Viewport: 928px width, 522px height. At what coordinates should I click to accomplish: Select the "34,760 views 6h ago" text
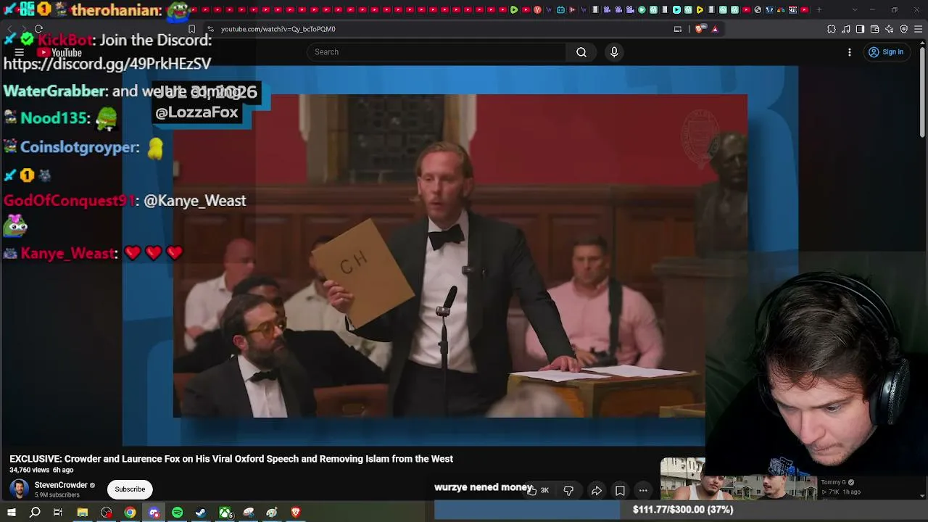(41, 471)
